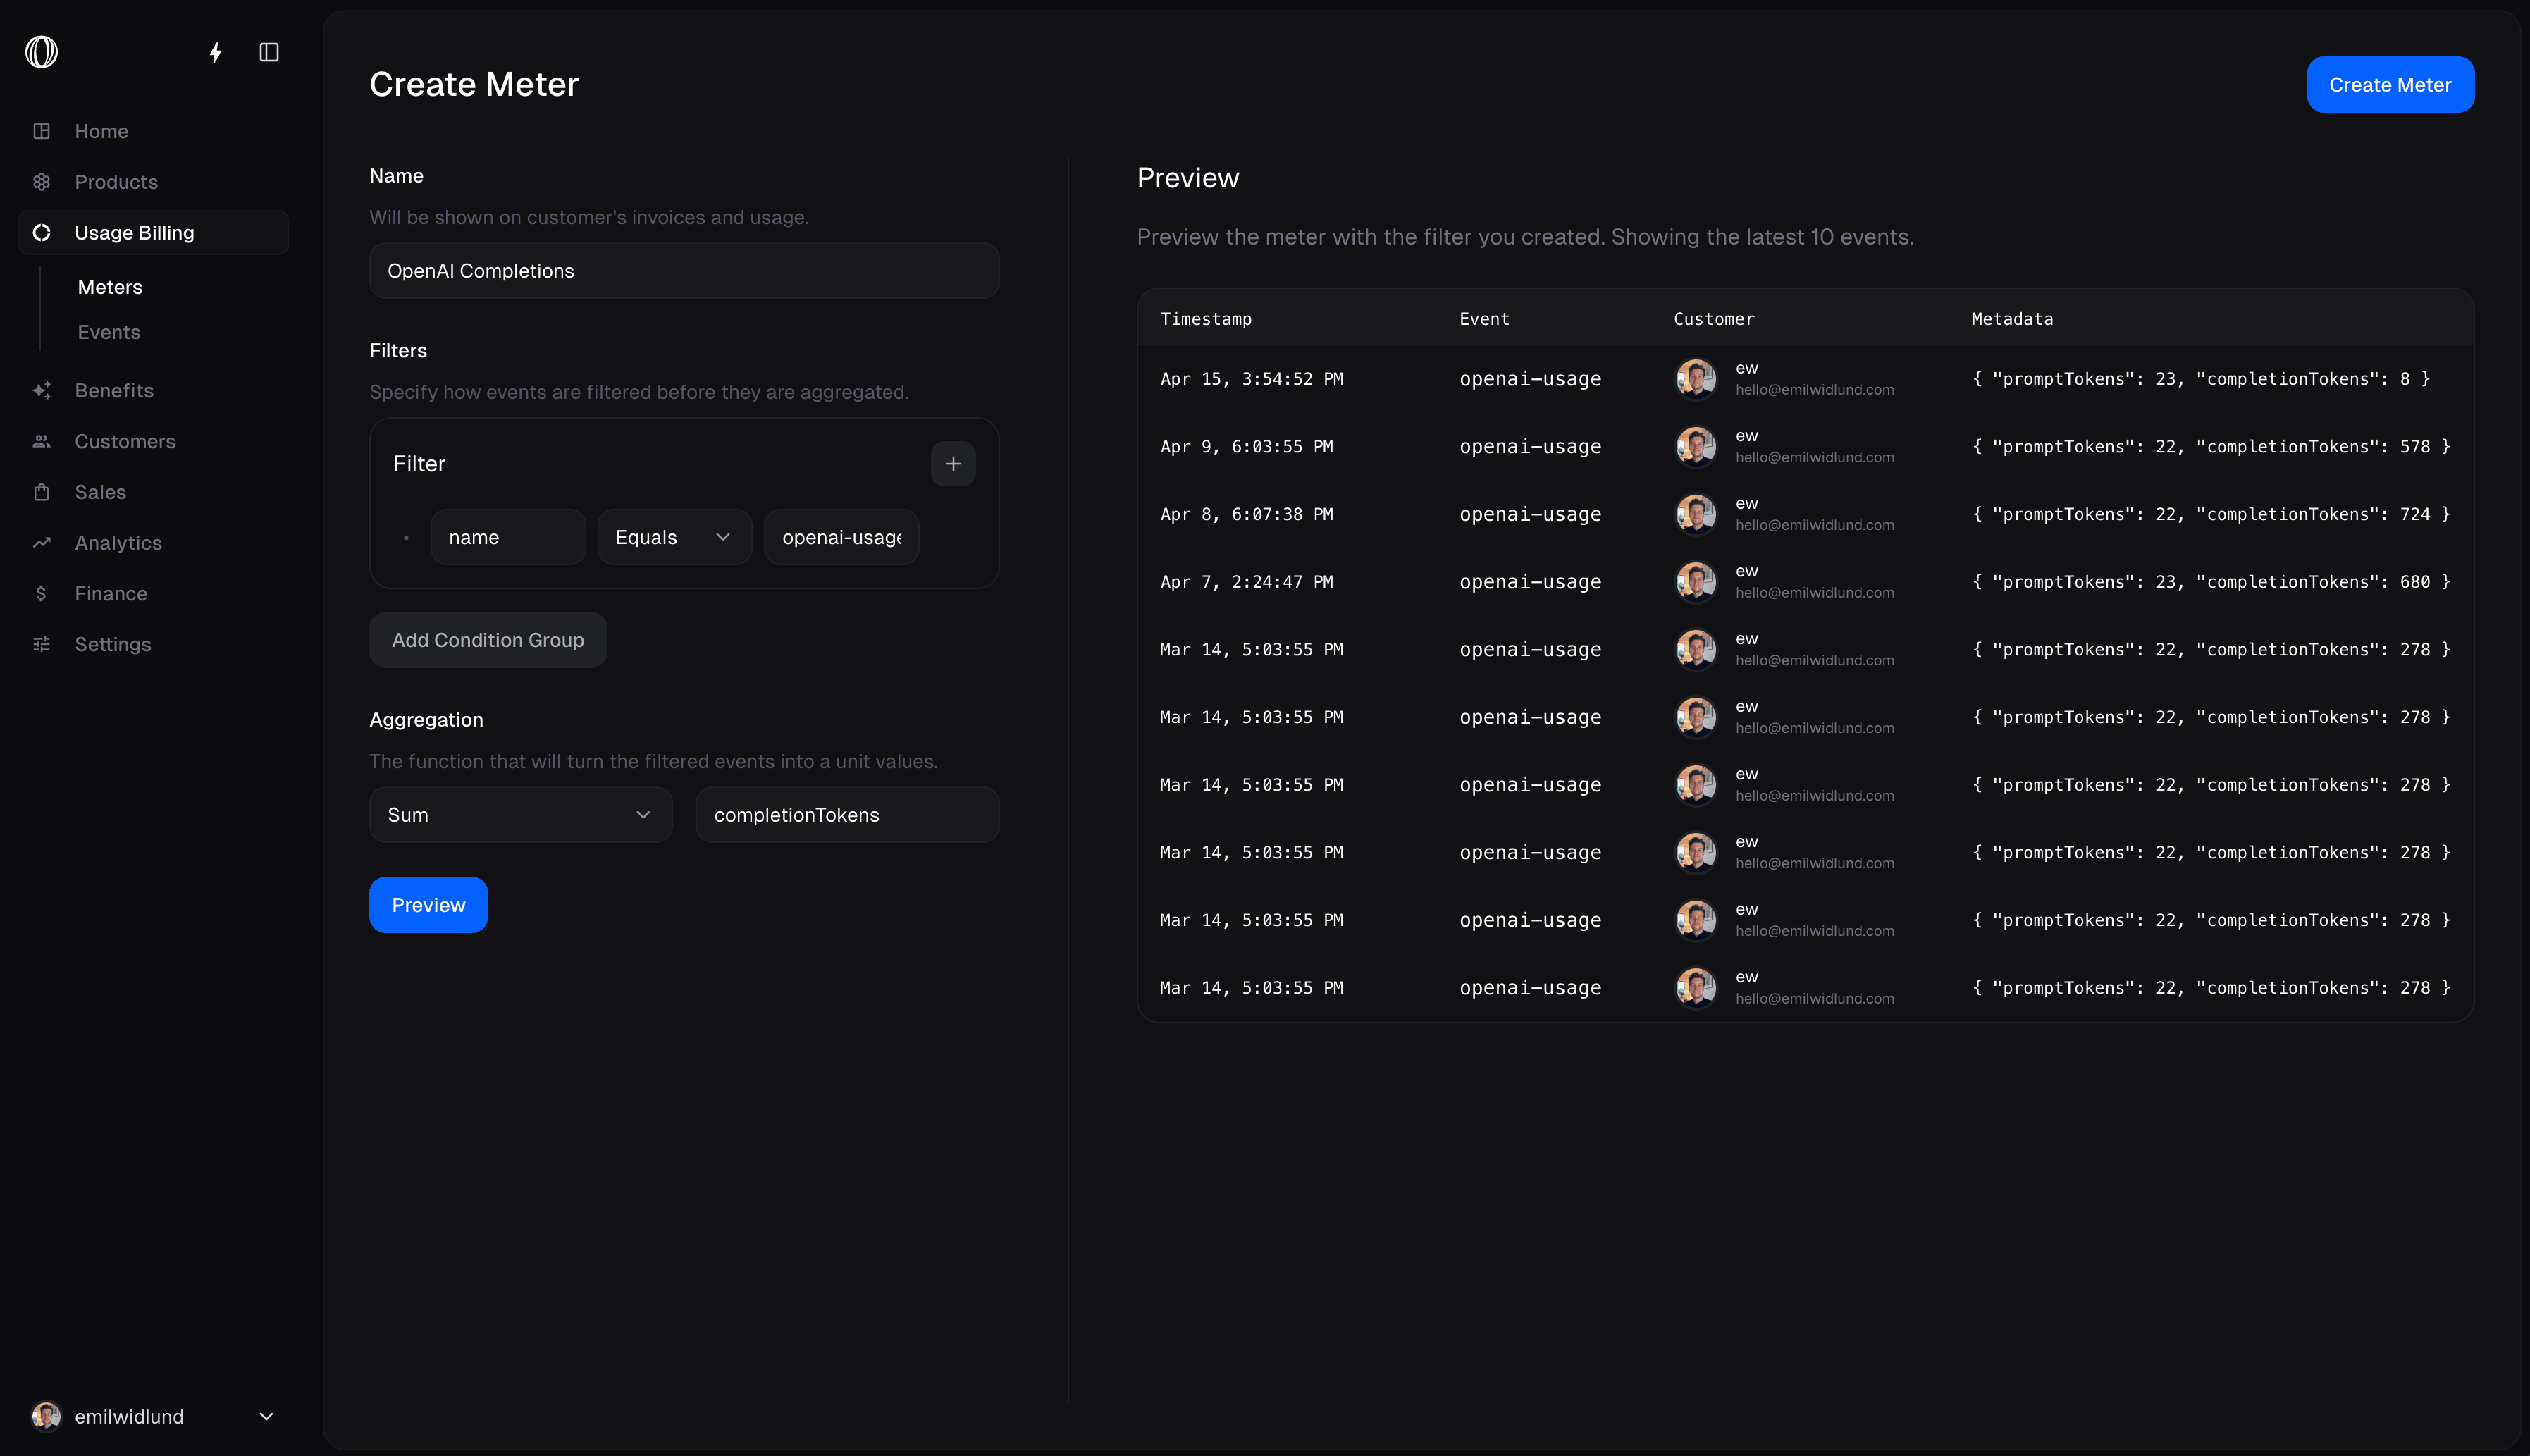The height and width of the screenshot is (1456, 2530).
Task: Open the Settings sidebar item
Action: tap(112, 645)
